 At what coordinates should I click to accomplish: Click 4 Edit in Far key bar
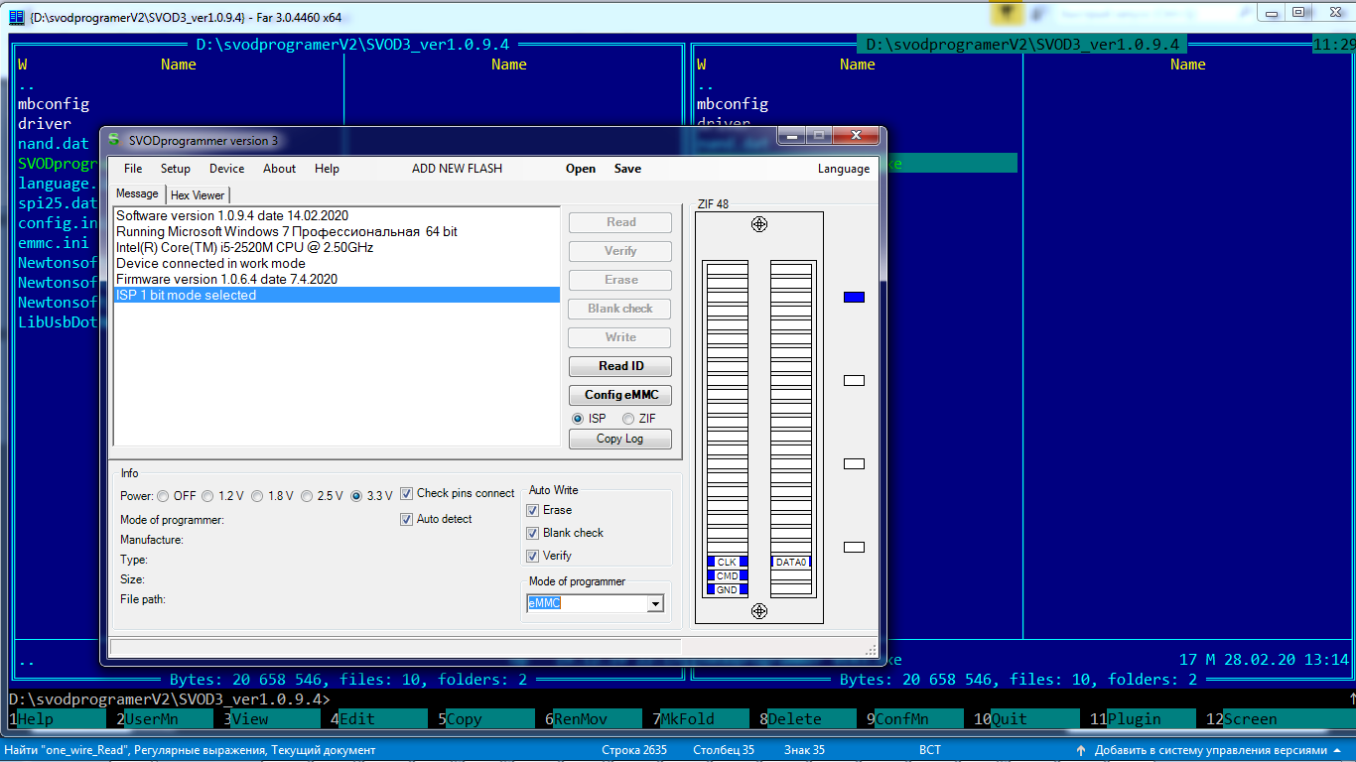coord(379,719)
